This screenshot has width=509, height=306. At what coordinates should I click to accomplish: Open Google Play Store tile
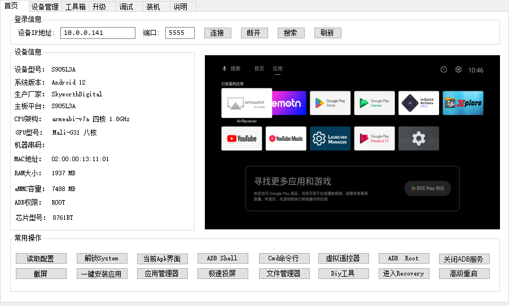pos(330,103)
